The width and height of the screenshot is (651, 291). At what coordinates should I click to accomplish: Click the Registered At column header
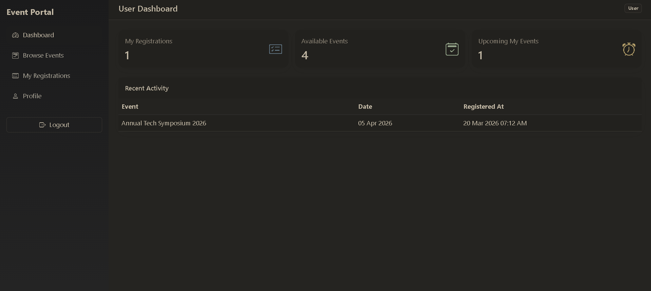(484, 107)
